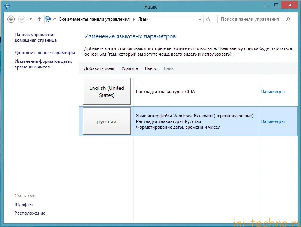Select the English (United States) language tile
This screenshot has width=301, height=227.
(107, 91)
